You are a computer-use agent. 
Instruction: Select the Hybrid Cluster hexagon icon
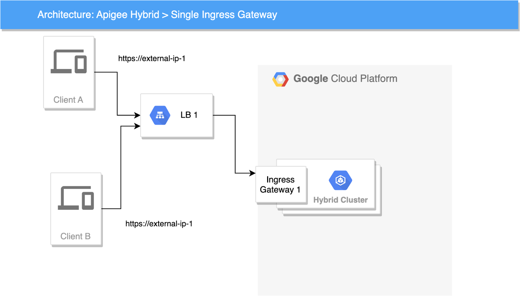340,180
